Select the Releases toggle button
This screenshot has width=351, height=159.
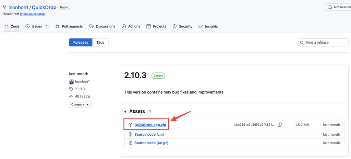coord(81,42)
